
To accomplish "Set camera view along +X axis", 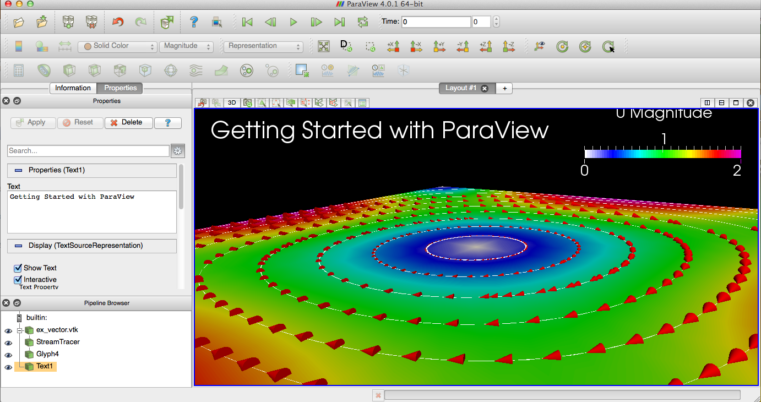I will pos(393,46).
